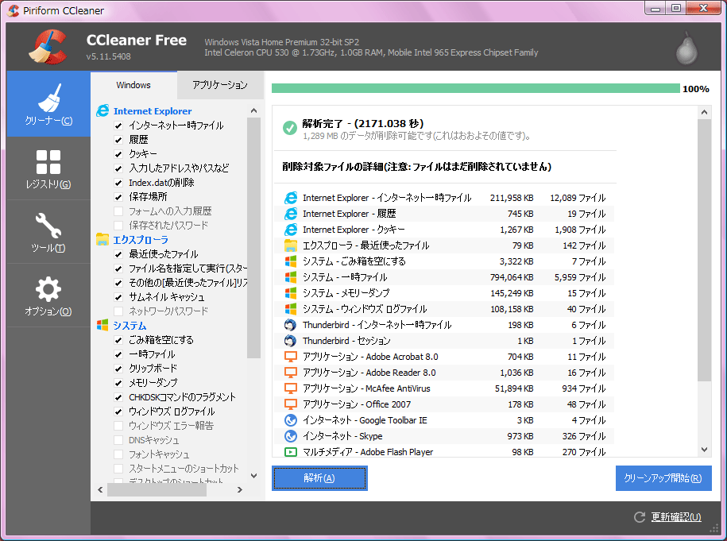The width and height of the screenshot is (727, 541).
Task: Click the エクスプローラ folder icon in left tree
Action: click(x=102, y=239)
